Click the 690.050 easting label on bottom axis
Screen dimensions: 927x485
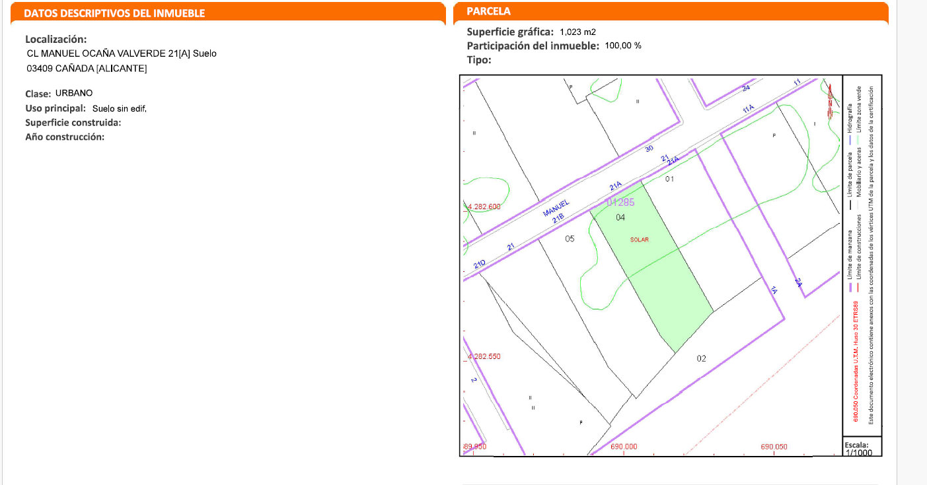coord(774,447)
